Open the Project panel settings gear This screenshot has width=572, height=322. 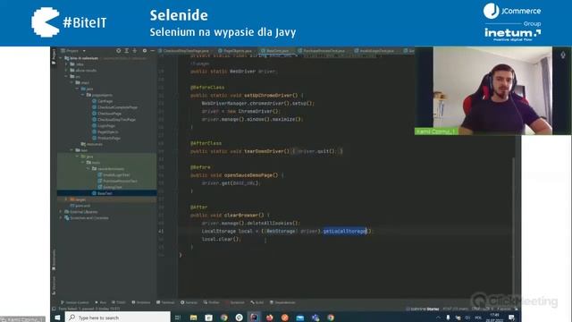point(145,51)
